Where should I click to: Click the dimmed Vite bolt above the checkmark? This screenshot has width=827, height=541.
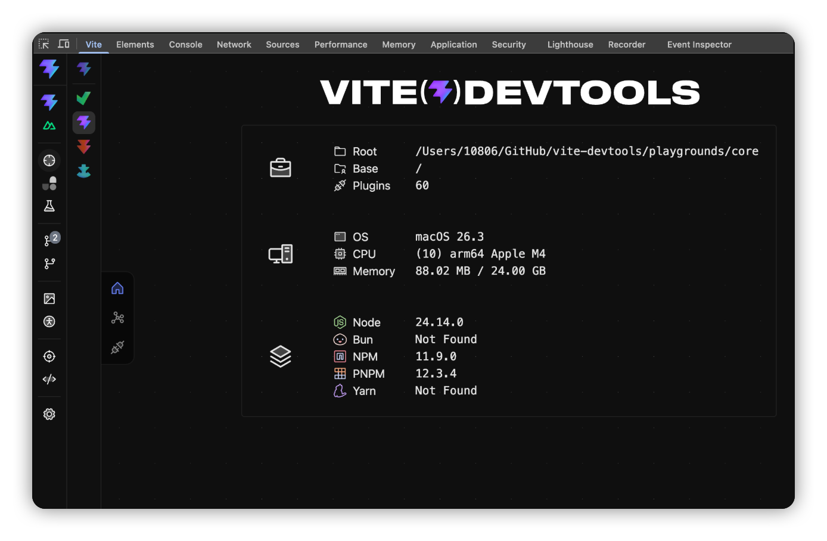pos(84,69)
